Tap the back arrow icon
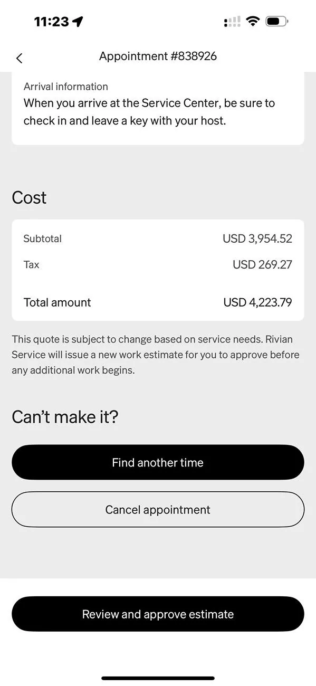316x686 pixels. click(x=20, y=58)
